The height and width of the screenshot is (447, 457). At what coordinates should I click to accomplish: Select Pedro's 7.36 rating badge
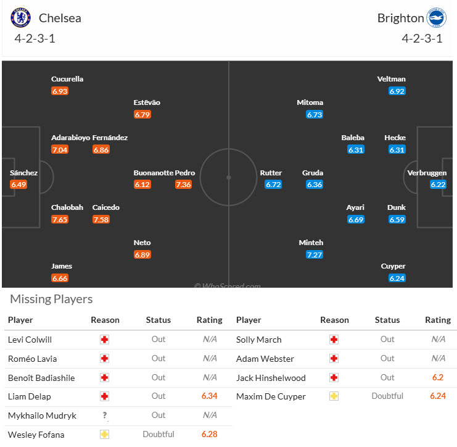(183, 185)
